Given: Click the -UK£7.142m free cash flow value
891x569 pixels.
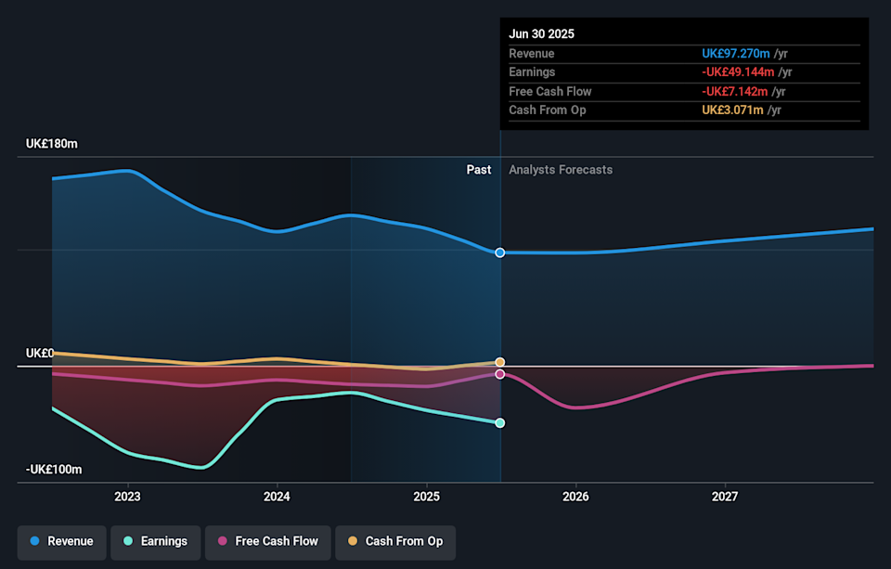Looking at the screenshot, I should 735,92.
